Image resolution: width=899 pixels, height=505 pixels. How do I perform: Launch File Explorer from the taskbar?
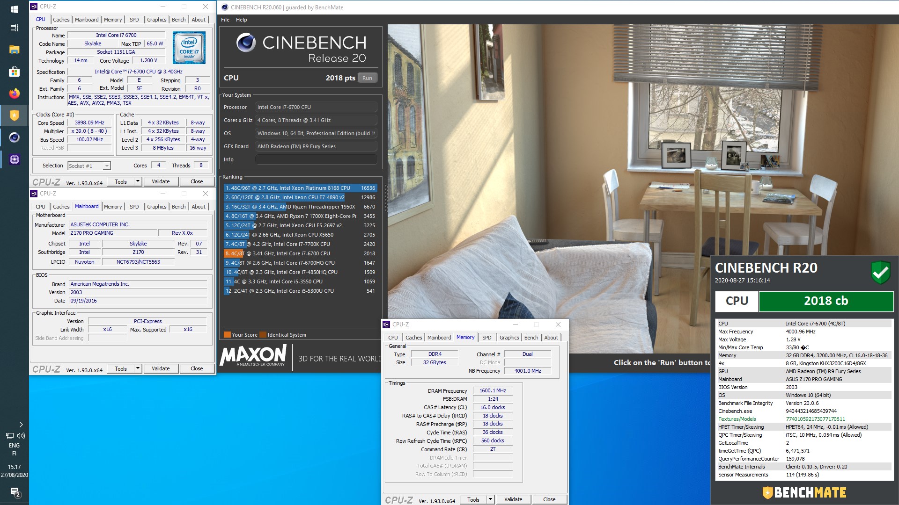point(14,50)
